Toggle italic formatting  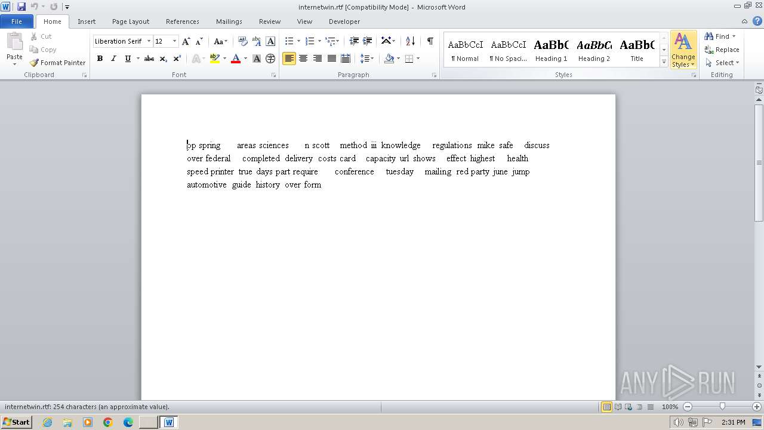[x=113, y=59]
